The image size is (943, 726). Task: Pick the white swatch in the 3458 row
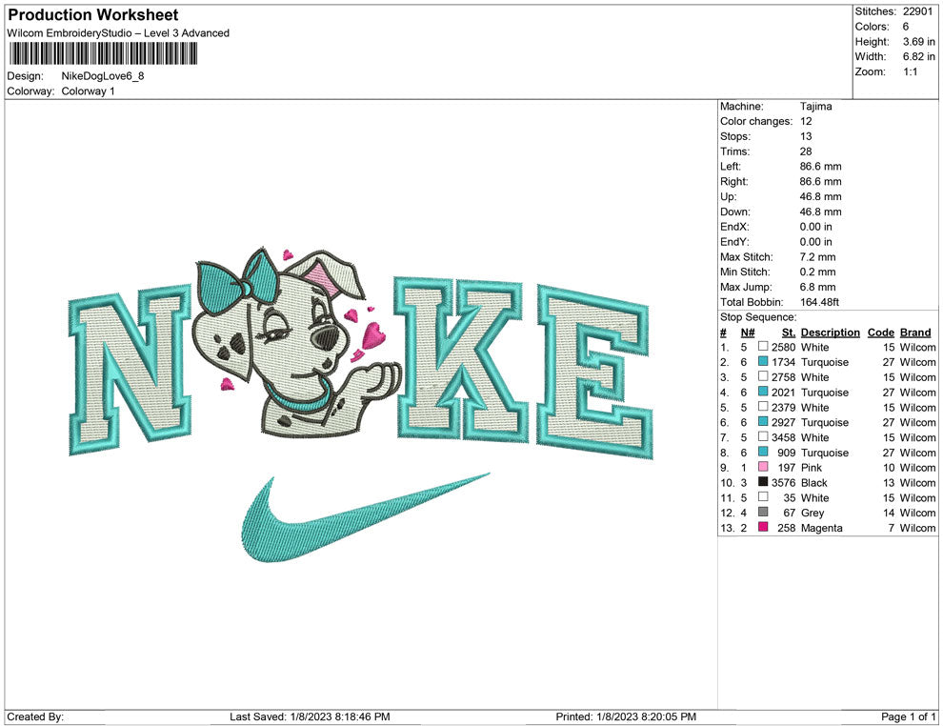[763, 436]
